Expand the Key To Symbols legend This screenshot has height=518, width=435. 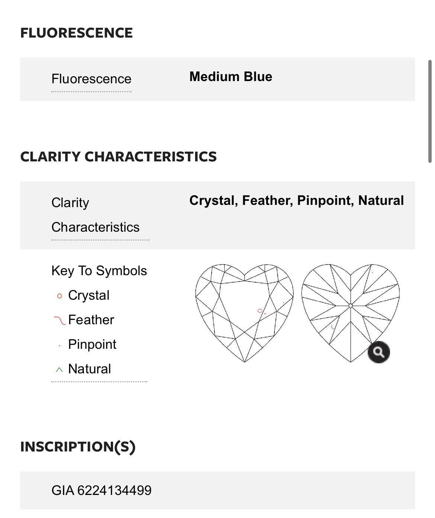pyautogui.click(x=99, y=271)
